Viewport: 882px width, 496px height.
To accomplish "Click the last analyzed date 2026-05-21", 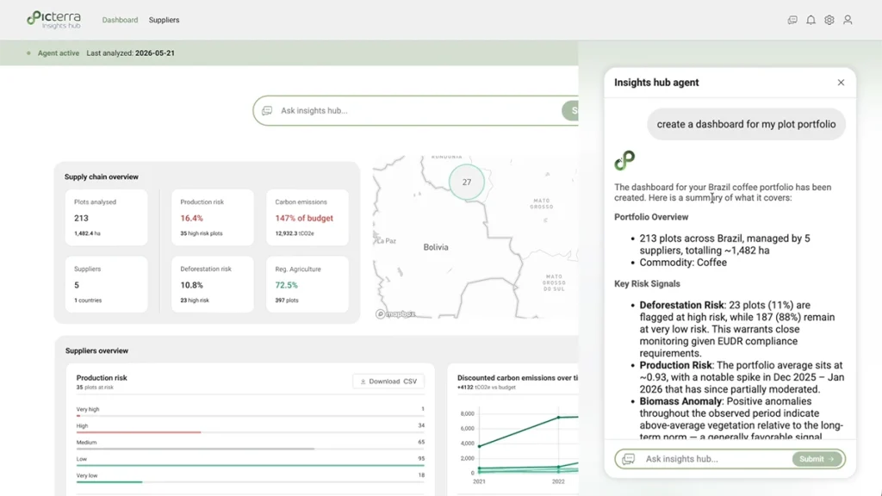I will coord(155,53).
